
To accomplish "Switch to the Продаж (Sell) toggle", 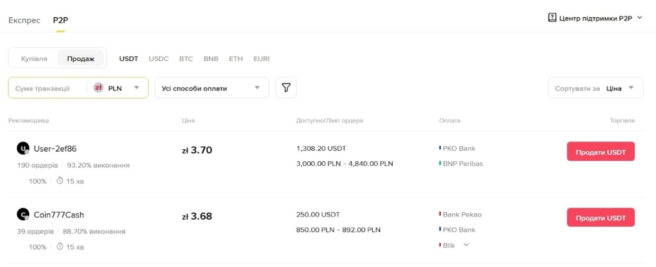I will point(81,58).
